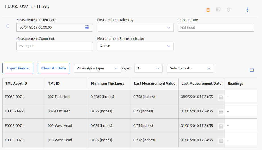This screenshot has height=150, width=262.
Task: Open the Select a Task dropdown
Action: [x=190, y=68]
